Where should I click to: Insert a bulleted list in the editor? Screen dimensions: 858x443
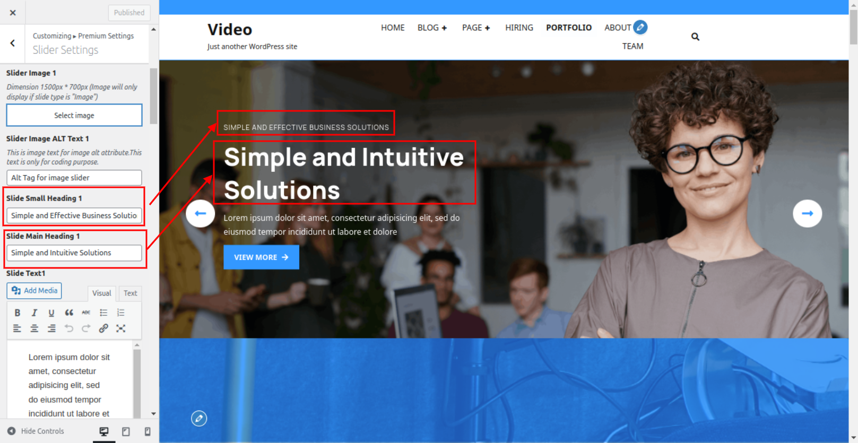[103, 312]
